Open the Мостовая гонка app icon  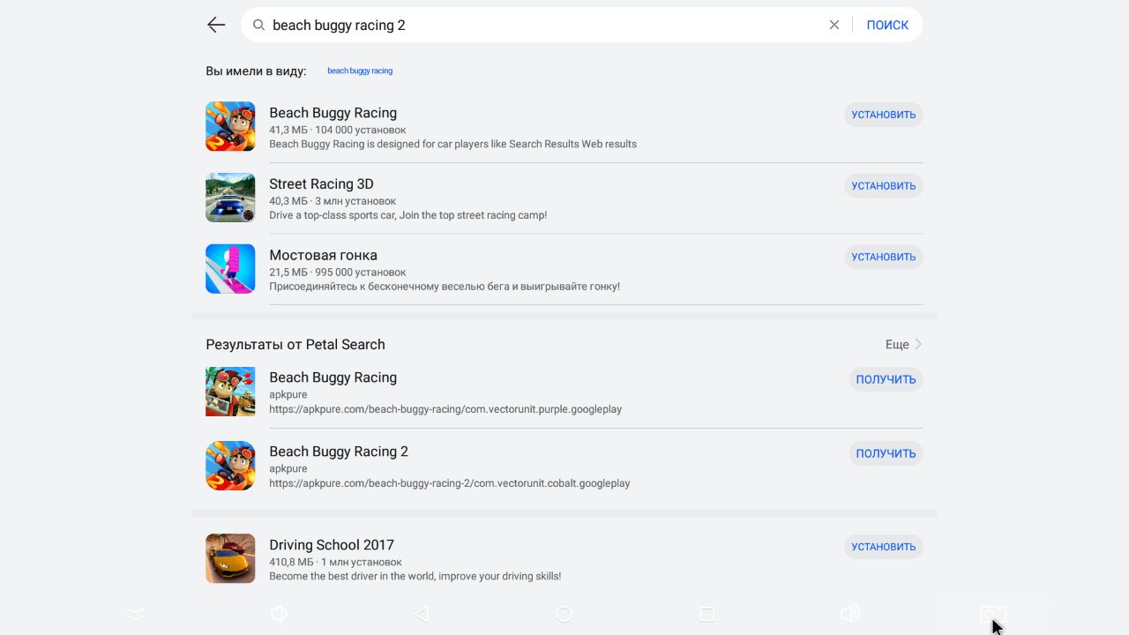point(230,269)
